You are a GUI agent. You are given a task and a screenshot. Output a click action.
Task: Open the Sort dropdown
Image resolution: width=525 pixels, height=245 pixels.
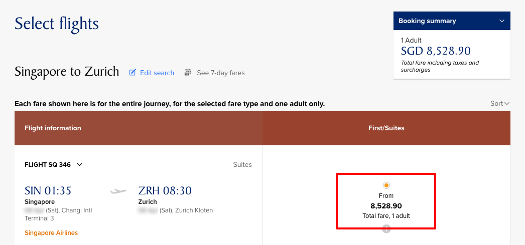tap(499, 103)
